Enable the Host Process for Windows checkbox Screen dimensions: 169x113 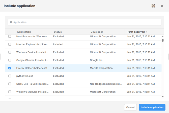coord(10,36)
